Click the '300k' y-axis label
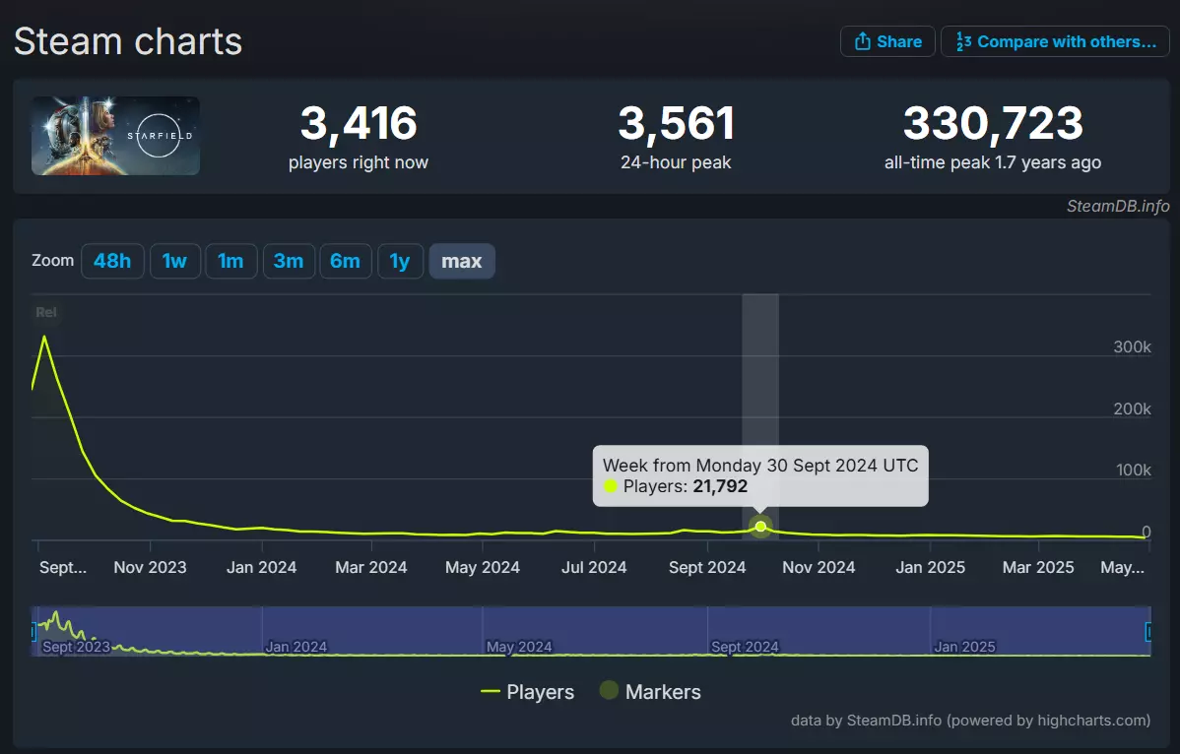The image size is (1180, 754). [x=1132, y=346]
